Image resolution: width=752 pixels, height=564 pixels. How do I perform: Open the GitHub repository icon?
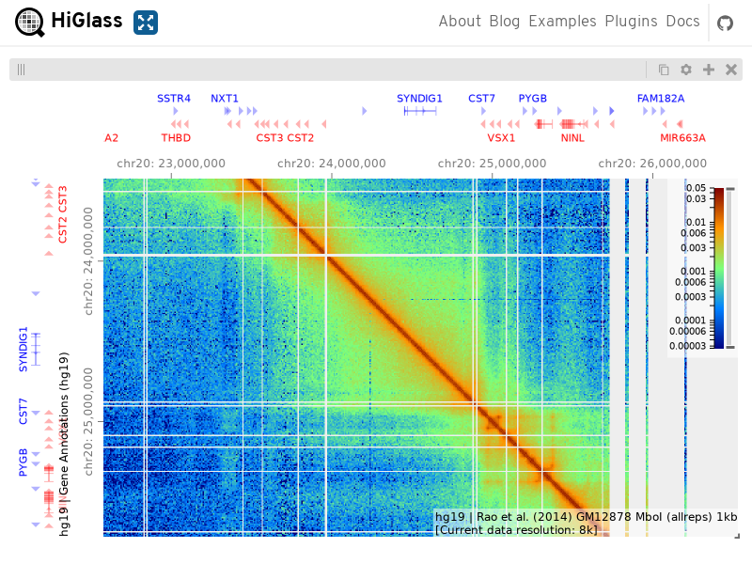[x=725, y=23]
